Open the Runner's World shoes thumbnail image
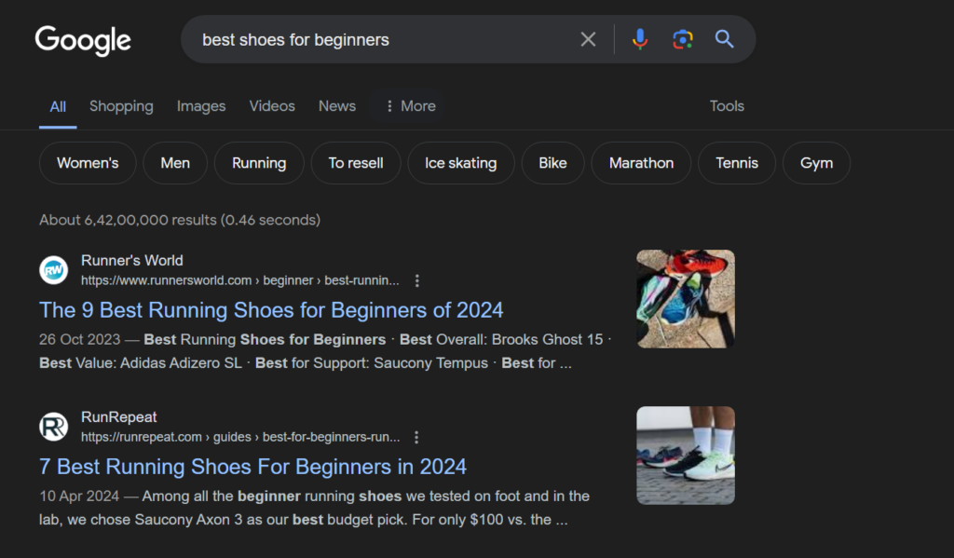The height and width of the screenshot is (558, 954). (x=686, y=299)
